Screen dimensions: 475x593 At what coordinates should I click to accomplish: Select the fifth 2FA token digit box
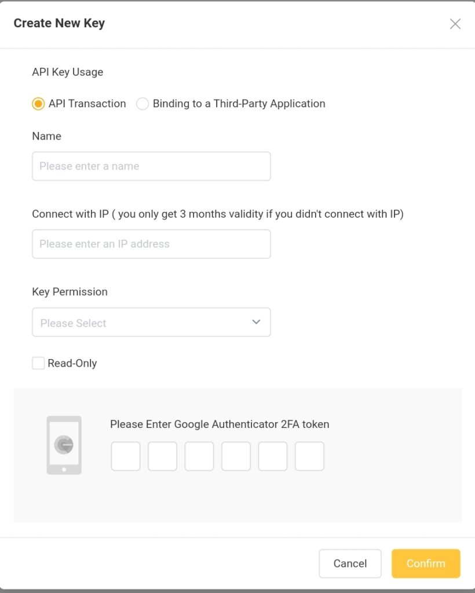click(x=273, y=456)
